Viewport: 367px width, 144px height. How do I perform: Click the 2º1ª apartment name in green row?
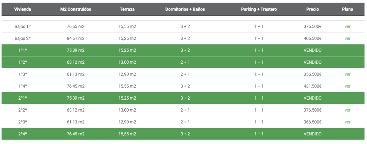23,98
